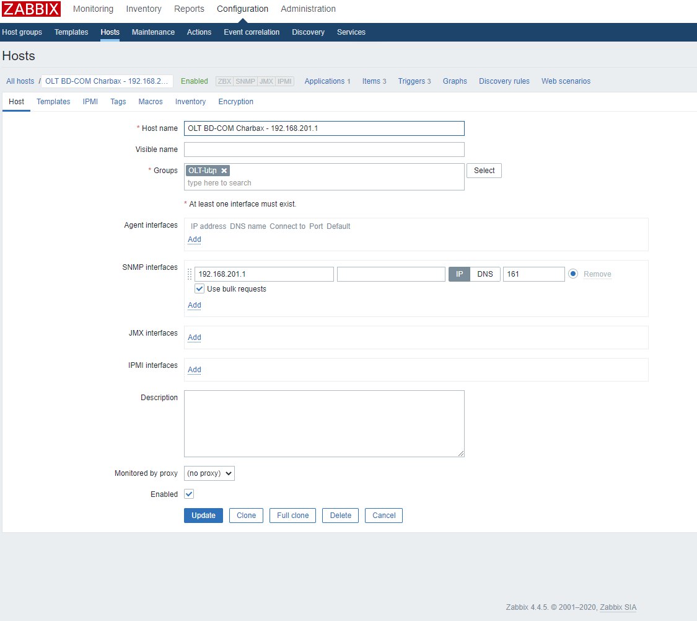Click the ZABBIX logo
This screenshot has height=621, width=697.
pyautogui.click(x=31, y=9)
